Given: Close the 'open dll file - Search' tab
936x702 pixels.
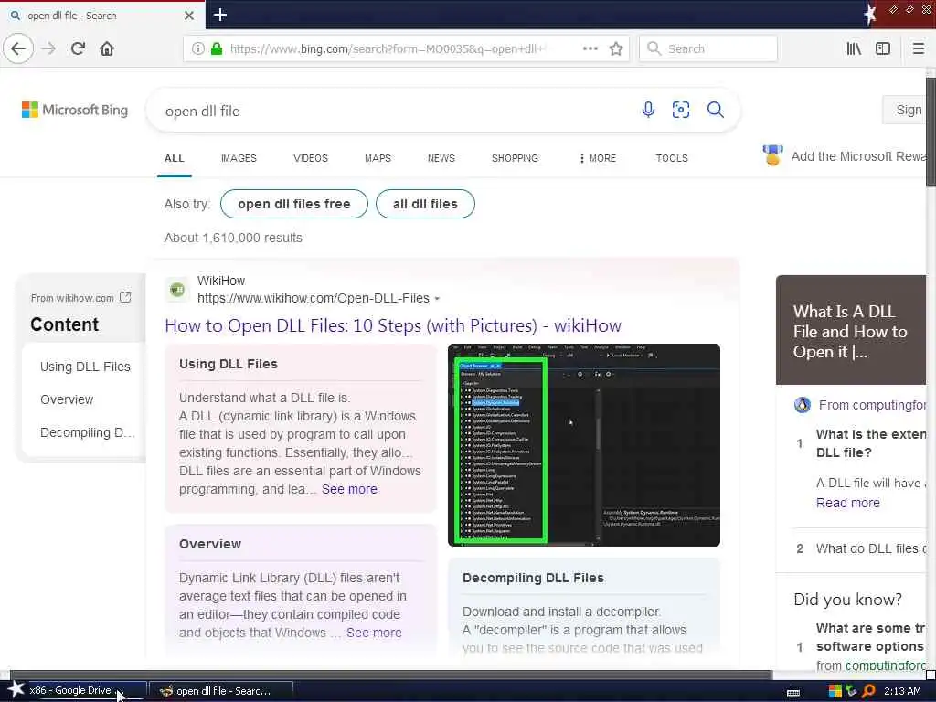Looking at the screenshot, I should [x=188, y=16].
